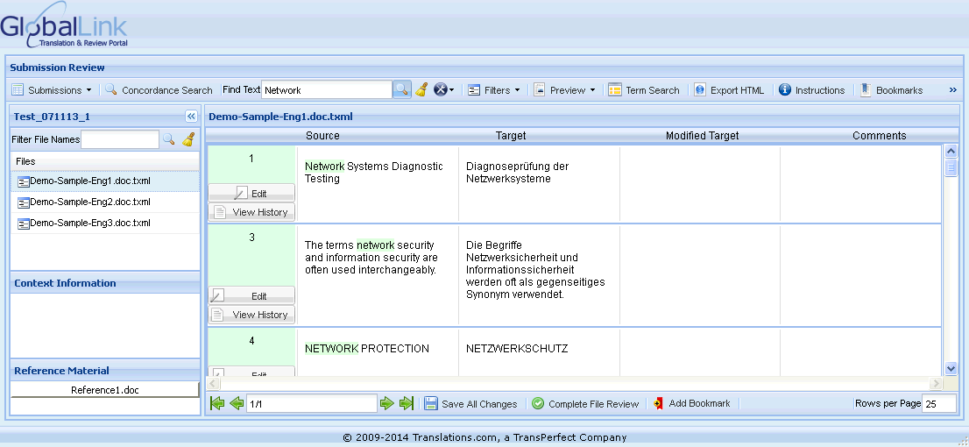Image resolution: width=969 pixels, height=447 pixels.
Task: Search file names with magnifier icon
Action: [x=169, y=139]
